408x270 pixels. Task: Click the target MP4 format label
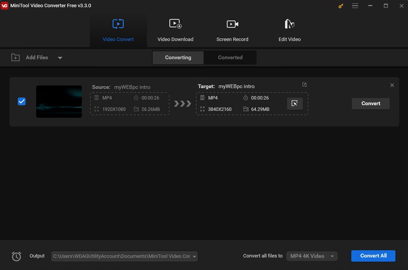click(x=213, y=98)
